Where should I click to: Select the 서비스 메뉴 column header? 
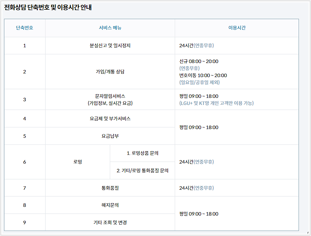110,28
